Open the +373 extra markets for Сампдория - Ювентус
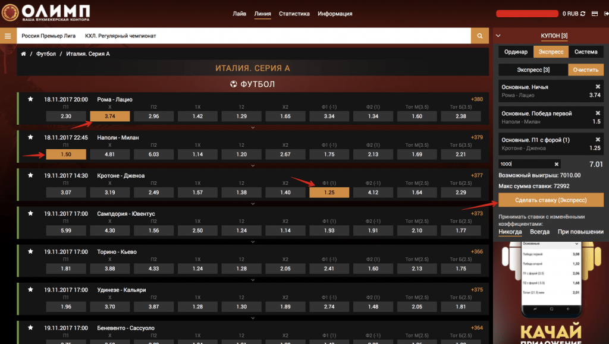 (476, 213)
